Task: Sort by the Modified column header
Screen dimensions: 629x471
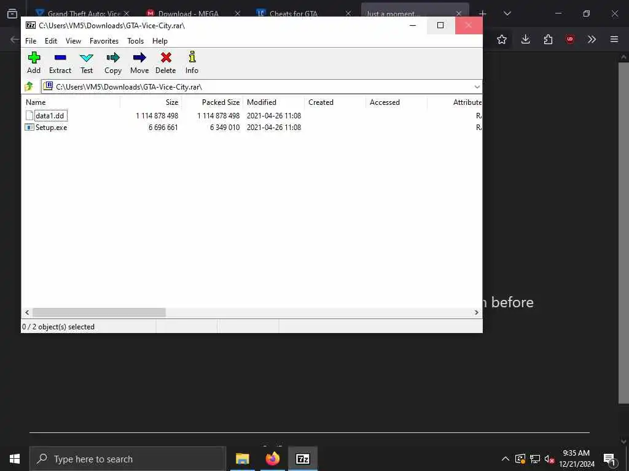Action: click(273, 102)
